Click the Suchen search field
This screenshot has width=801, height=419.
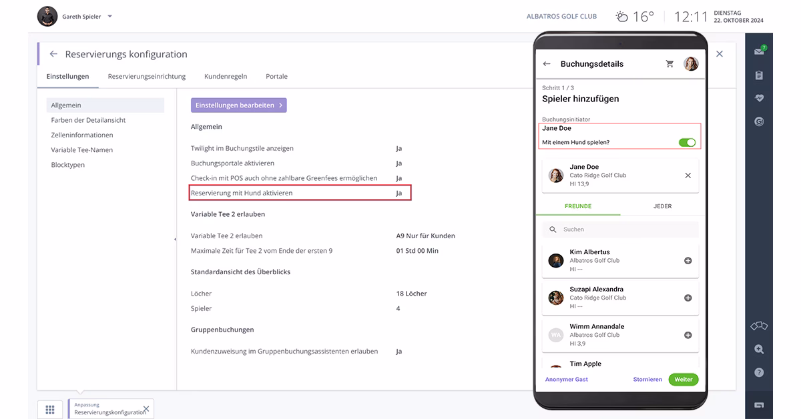(x=621, y=230)
